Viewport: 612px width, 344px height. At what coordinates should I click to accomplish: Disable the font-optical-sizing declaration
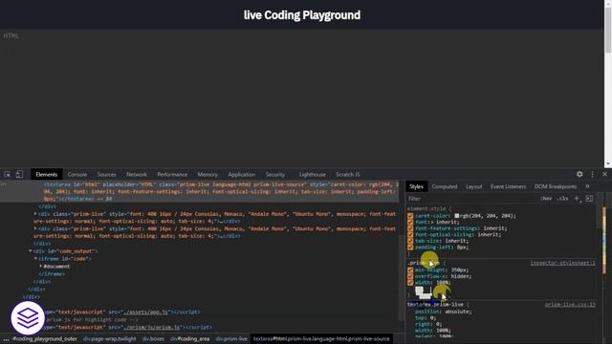pos(410,234)
